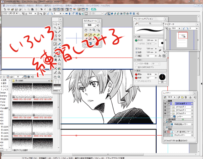Image resolution: width=203 pixels, height=159 pixels.
Task: Collapse the 一般 section in pen options
Action: (135, 37)
